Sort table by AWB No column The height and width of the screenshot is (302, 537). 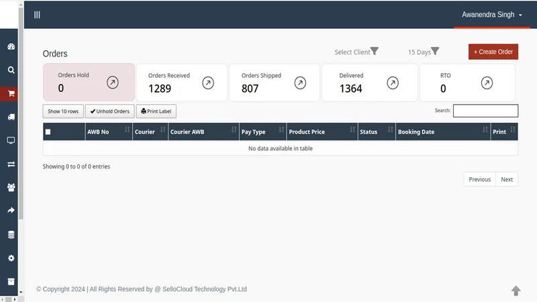pos(109,132)
